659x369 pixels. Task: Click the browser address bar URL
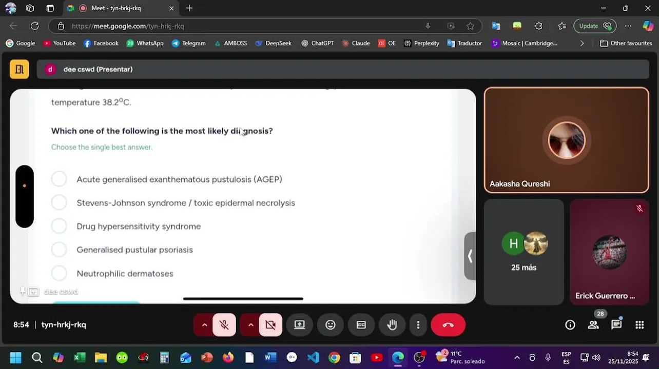click(128, 26)
